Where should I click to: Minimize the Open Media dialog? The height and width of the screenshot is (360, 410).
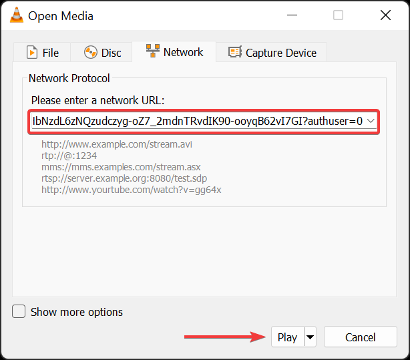tap(292, 15)
